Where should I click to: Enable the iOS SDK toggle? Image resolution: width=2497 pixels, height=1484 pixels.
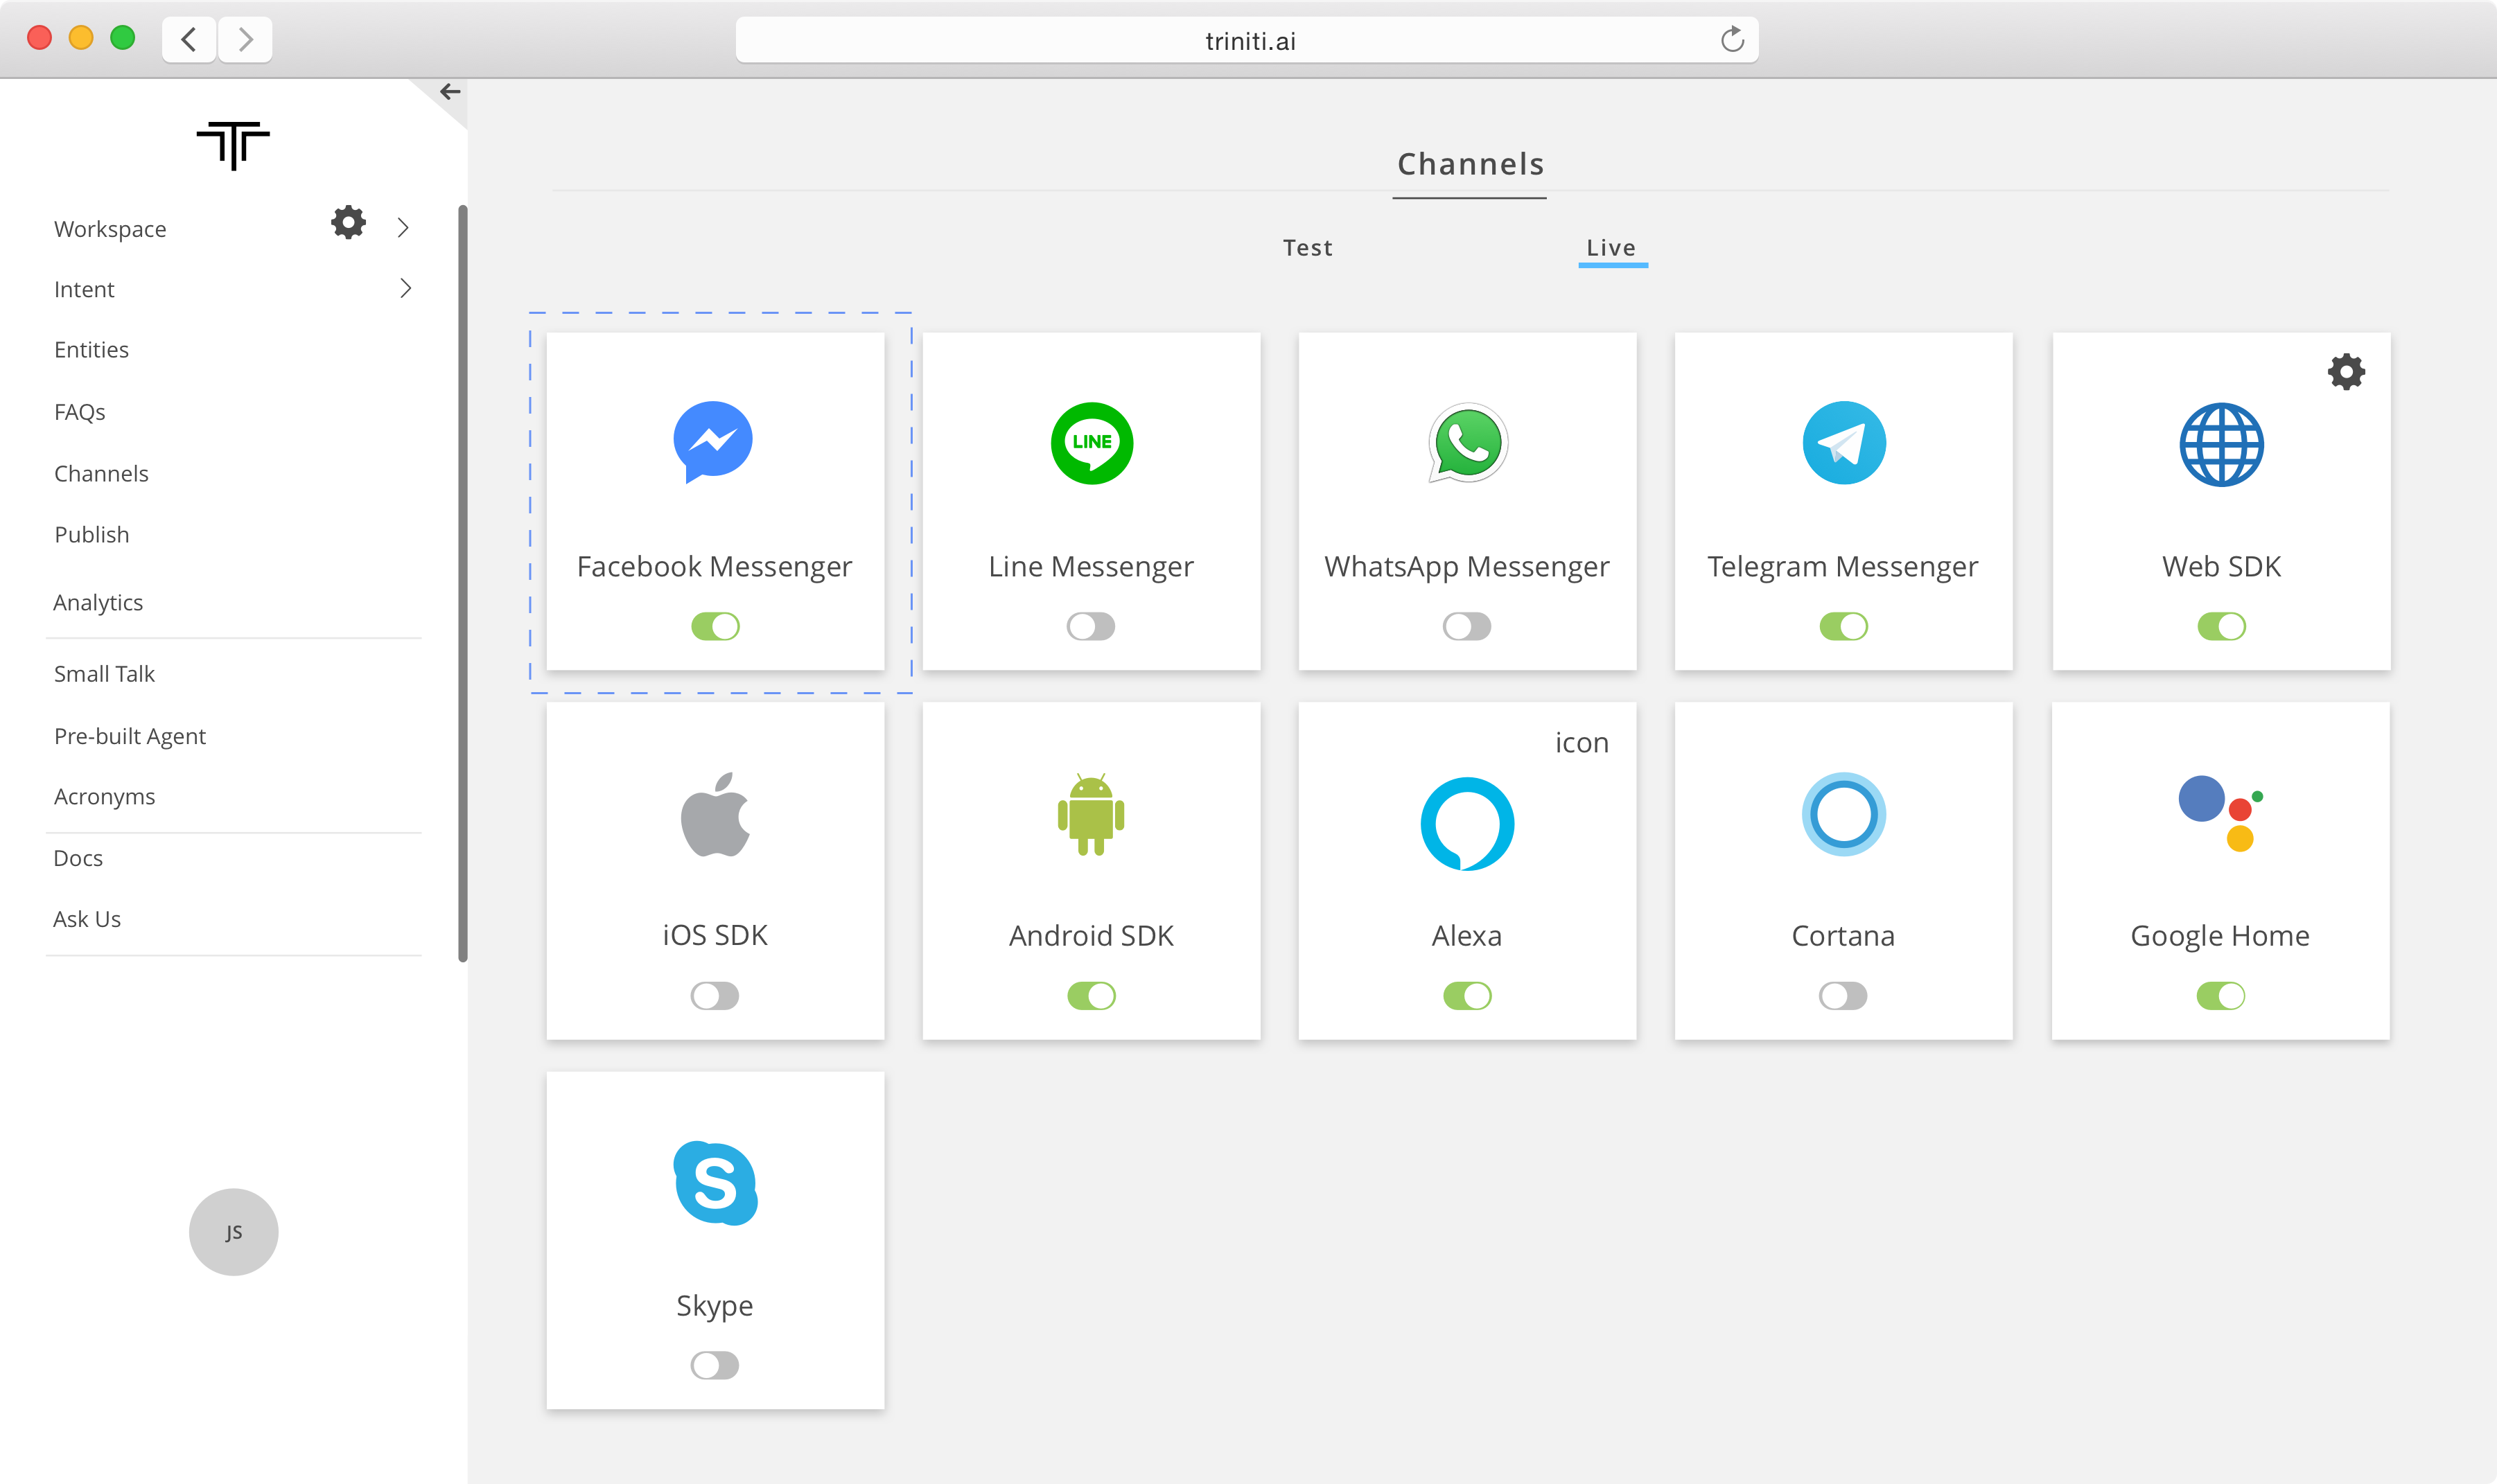point(714,996)
